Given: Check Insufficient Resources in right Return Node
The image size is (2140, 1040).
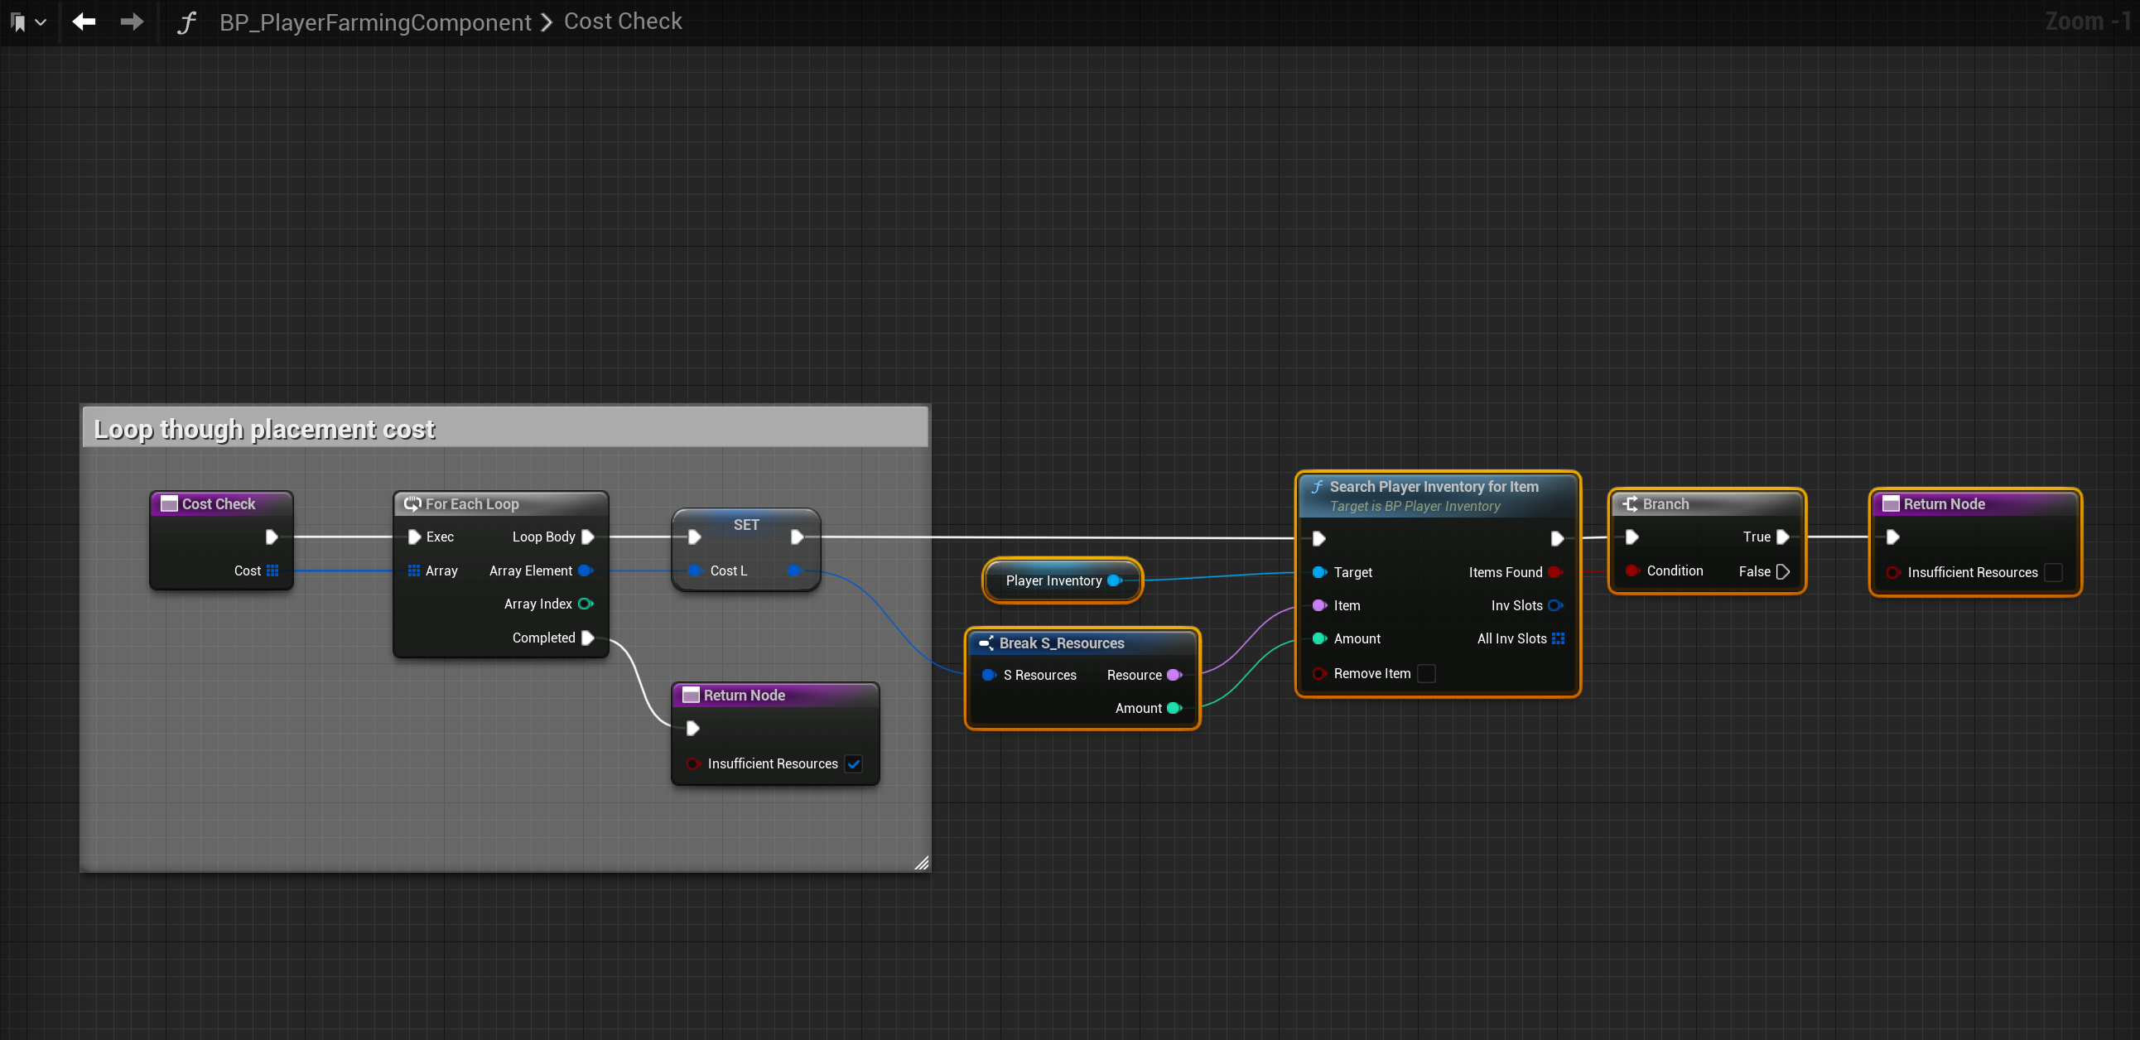Looking at the screenshot, I should tap(2053, 572).
